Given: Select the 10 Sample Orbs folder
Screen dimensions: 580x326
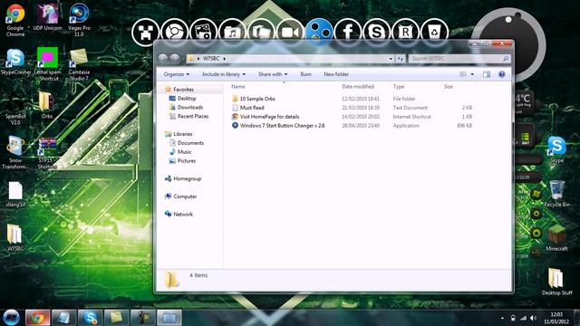Looking at the screenshot, I should click(x=257, y=99).
